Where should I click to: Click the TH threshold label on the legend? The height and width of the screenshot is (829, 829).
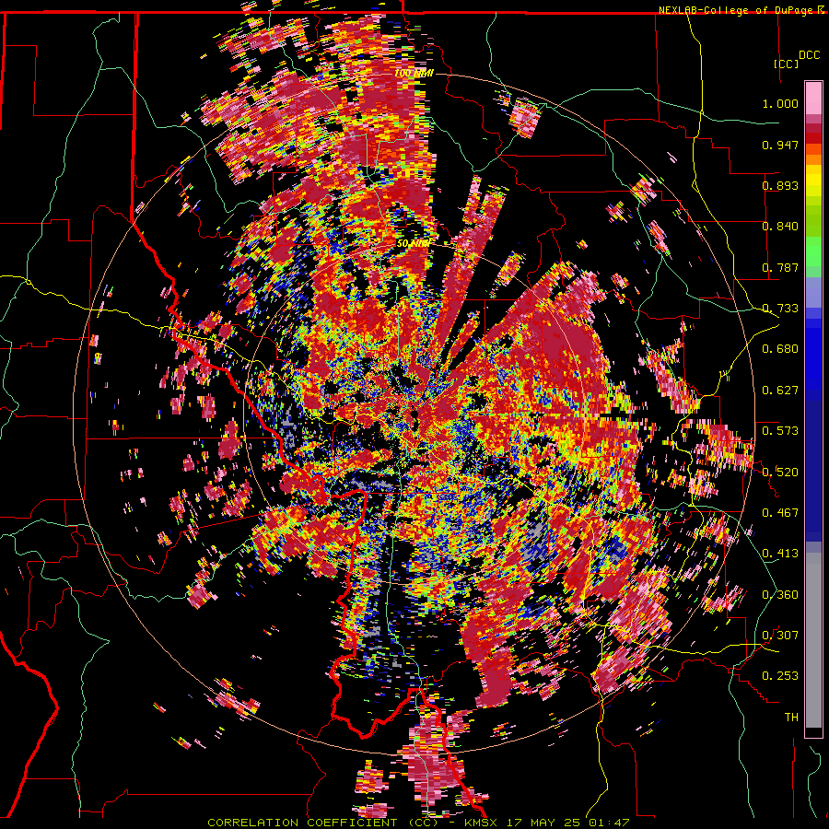coord(791,718)
